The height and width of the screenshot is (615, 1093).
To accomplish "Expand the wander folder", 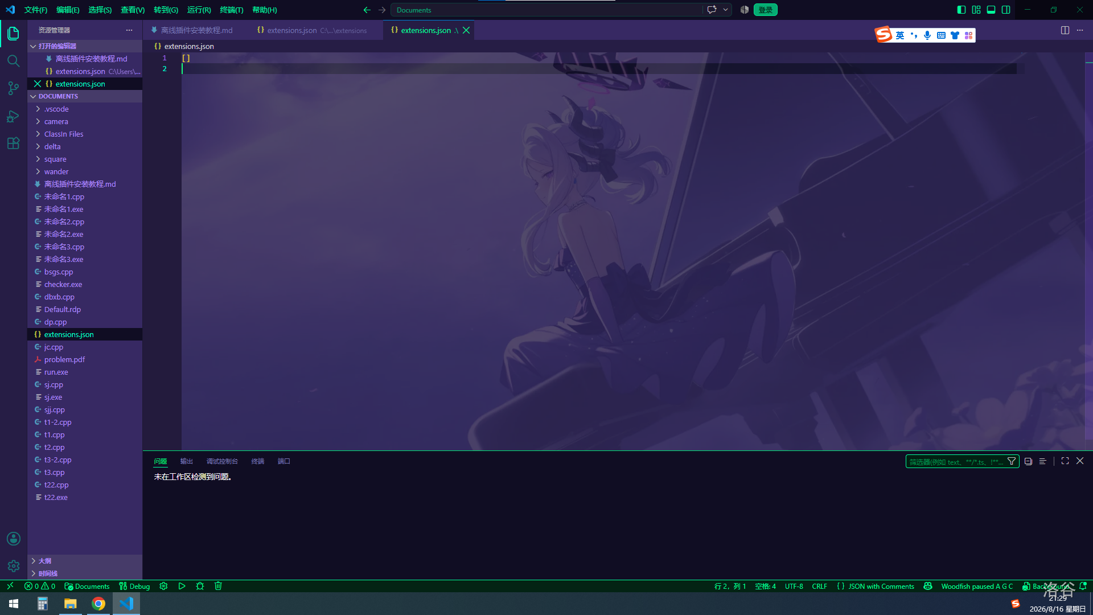I will [85, 171].
